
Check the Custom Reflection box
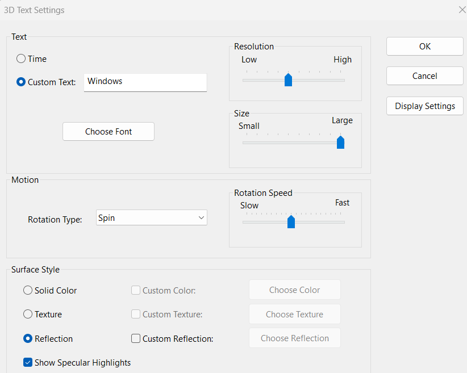click(x=136, y=338)
